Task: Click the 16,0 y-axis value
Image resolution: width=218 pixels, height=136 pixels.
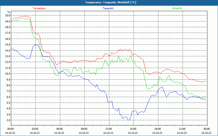Action: (x=8, y=39)
